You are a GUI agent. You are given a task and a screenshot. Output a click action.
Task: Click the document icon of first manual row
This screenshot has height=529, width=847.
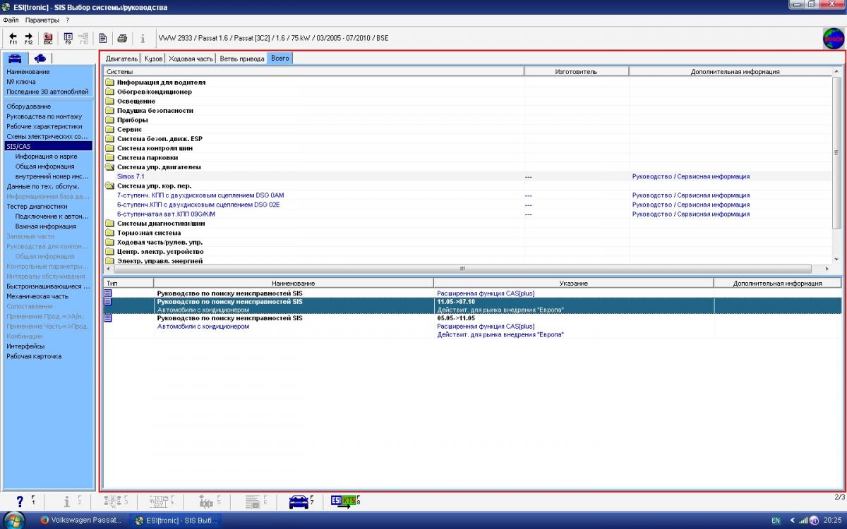tap(108, 292)
